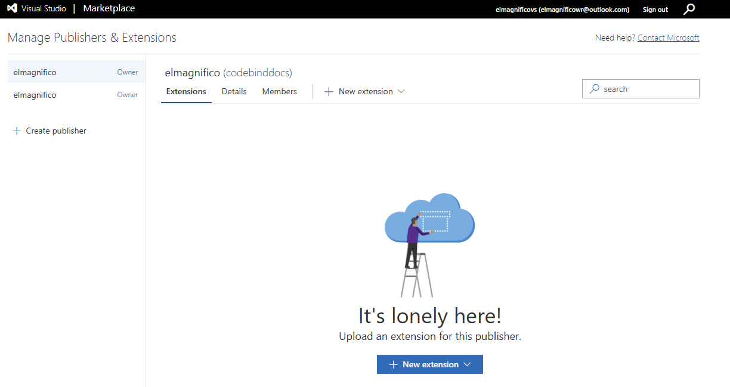Image resolution: width=730 pixels, height=387 pixels.
Task: Switch to the Extensions tab
Action: [x=186, y=91]
